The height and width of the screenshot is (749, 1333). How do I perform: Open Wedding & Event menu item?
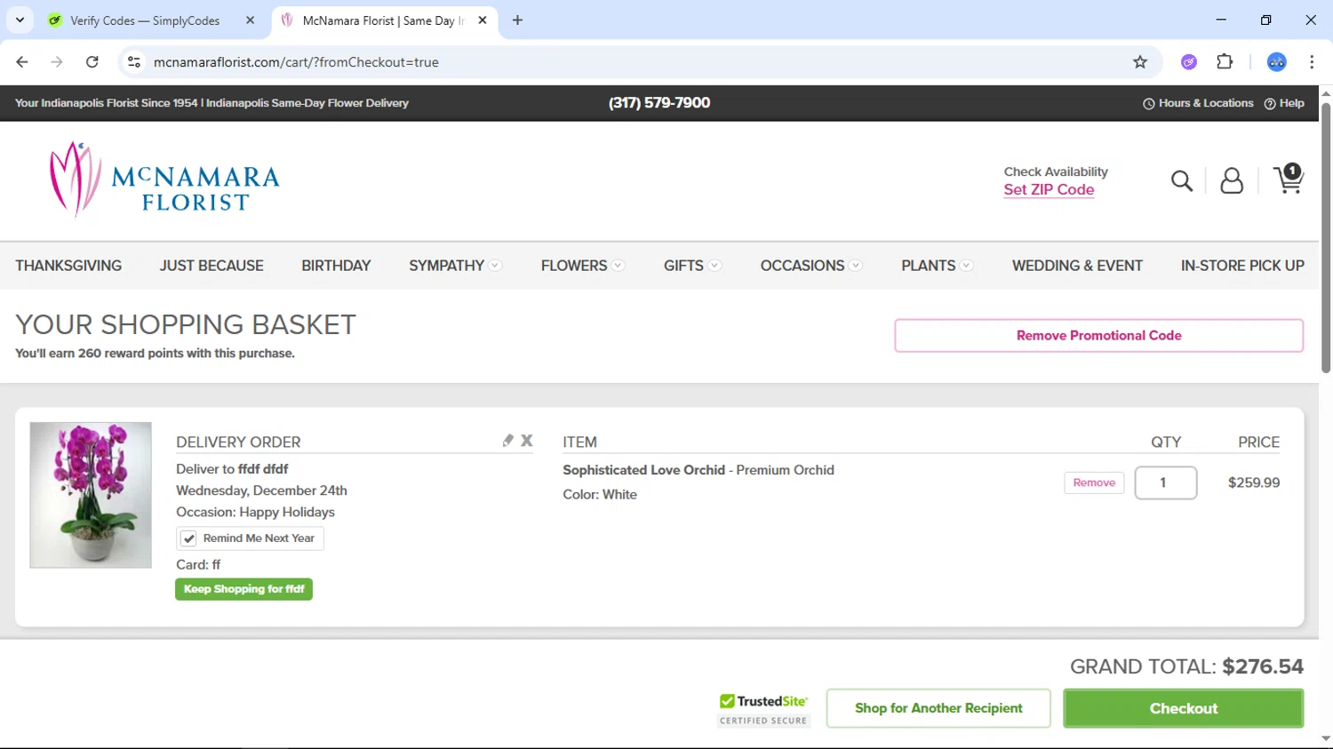(x=1077, y=266)
